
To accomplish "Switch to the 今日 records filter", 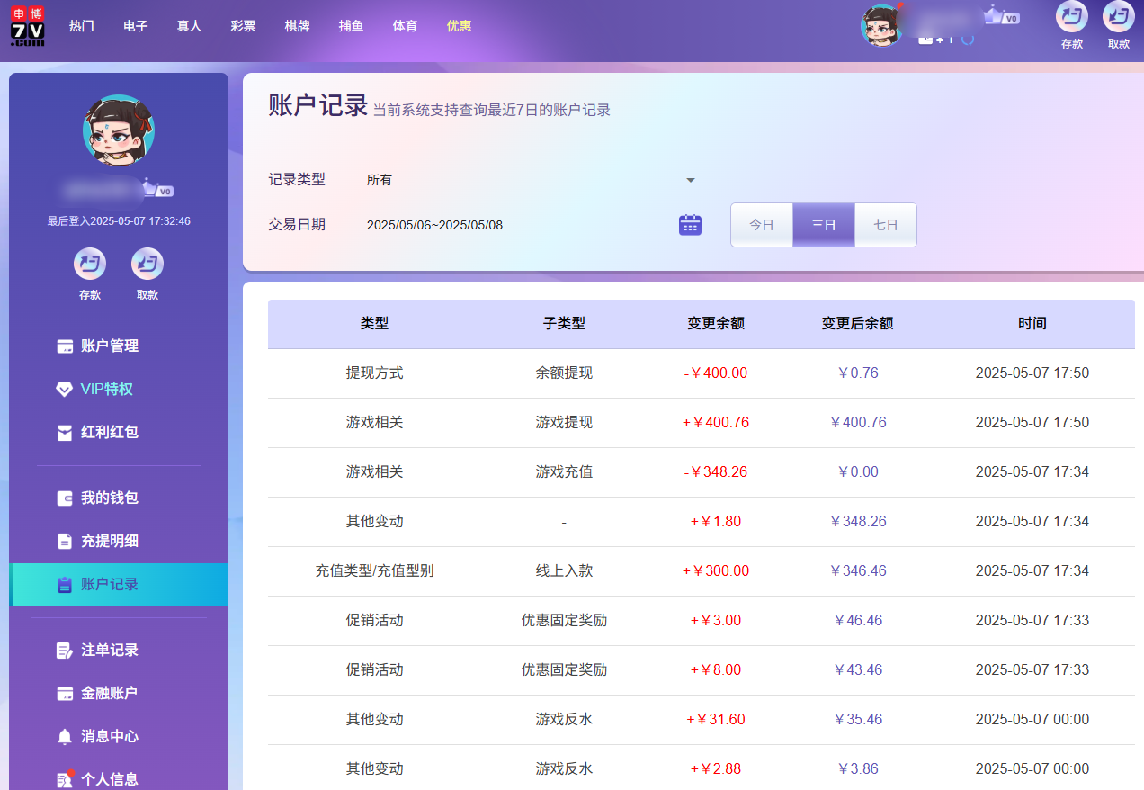I will 762,224.
